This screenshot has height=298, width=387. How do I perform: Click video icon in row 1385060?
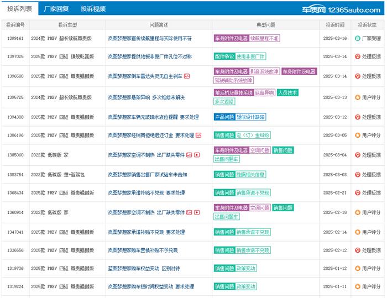point(197,155)
